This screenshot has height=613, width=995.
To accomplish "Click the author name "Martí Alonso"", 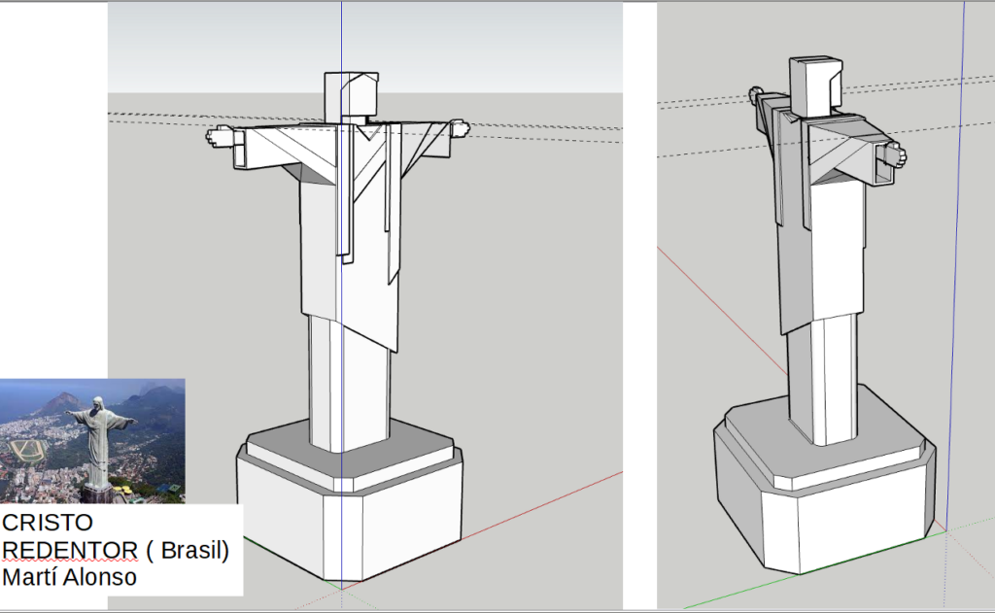I will coord(70,577).
